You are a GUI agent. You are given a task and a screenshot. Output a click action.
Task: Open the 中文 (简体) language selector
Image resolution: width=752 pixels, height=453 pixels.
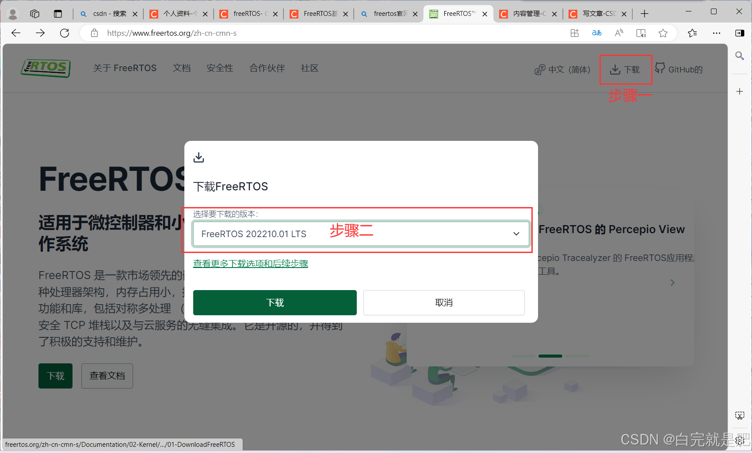(x=562, y=69)
